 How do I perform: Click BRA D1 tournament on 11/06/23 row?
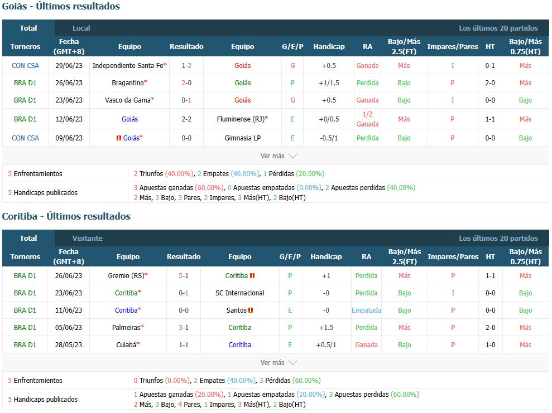25,310
